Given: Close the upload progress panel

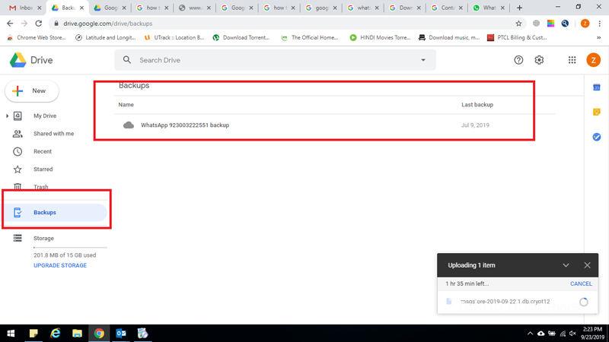Looking at the screenshot, I should 587,265.
